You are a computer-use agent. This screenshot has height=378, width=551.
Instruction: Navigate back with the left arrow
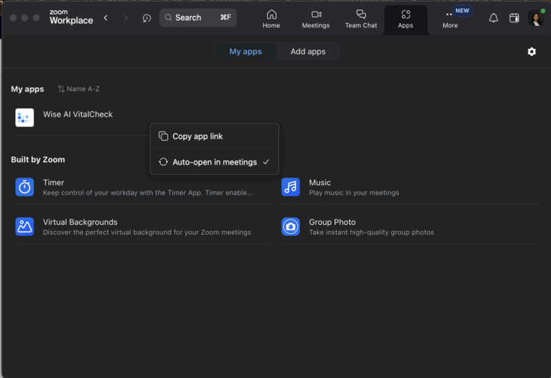(106, 18)
